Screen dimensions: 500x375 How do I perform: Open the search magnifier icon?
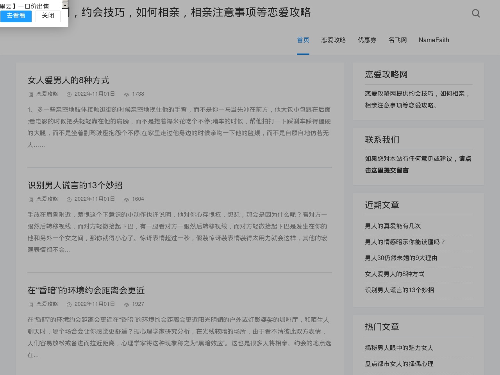tap(476, 13)
